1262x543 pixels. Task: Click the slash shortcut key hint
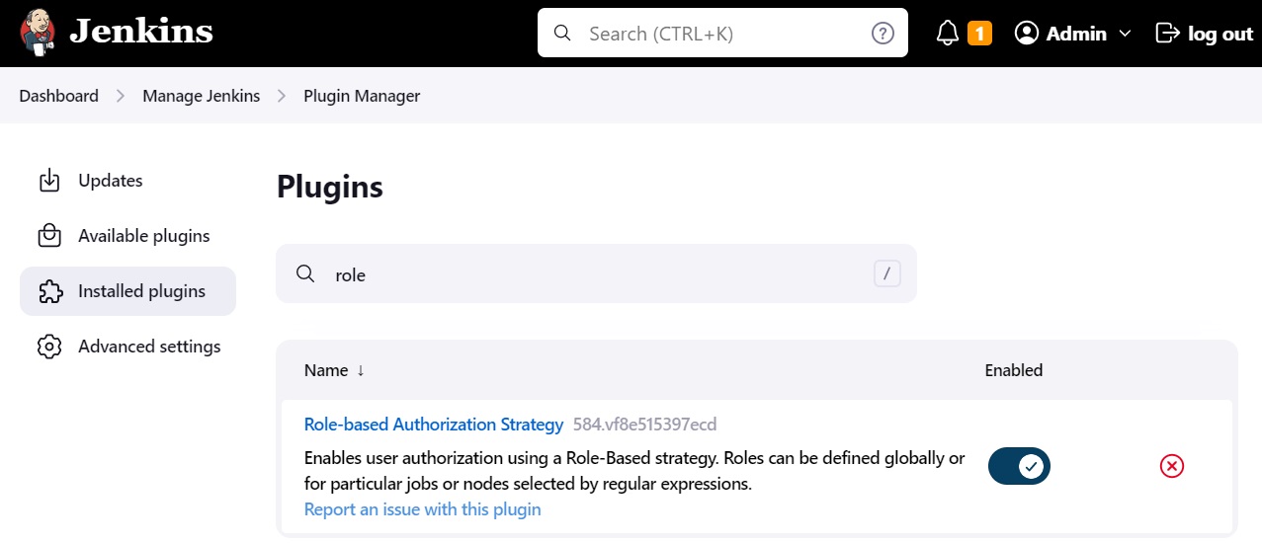click(886, 273)
